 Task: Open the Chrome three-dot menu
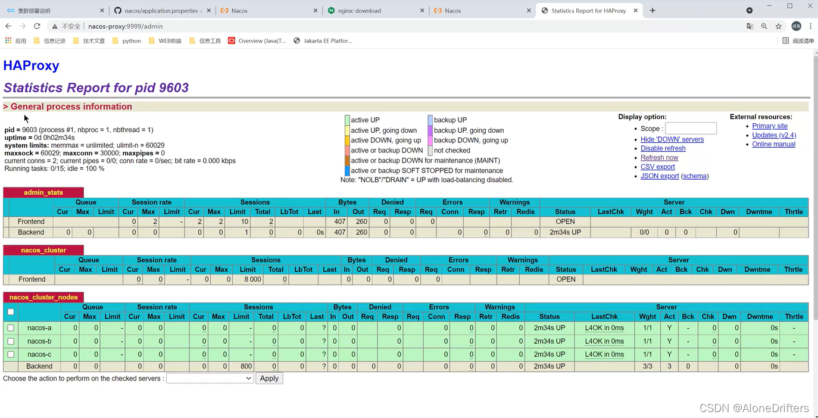click(811, 26)
